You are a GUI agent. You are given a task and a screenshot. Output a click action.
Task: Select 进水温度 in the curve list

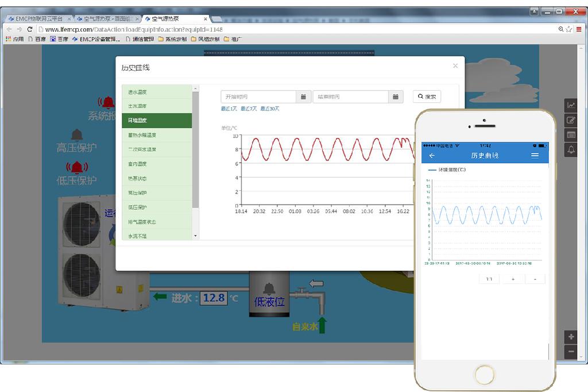click(x=157, y=92)
